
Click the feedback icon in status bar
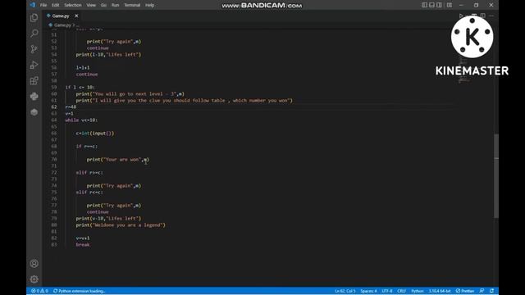click(x=482, y=291)
